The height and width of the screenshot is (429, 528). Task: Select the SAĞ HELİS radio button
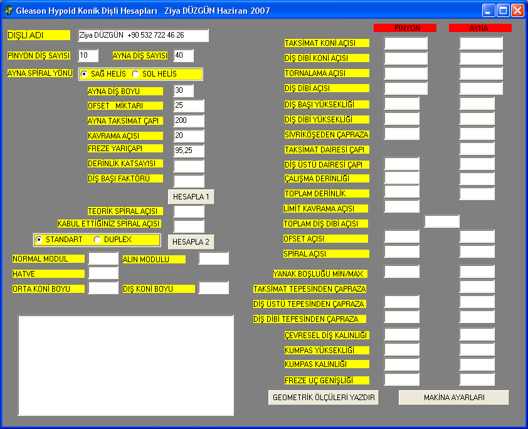85,74
